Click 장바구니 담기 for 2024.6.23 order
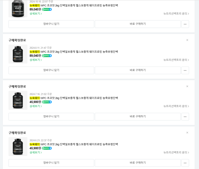Image resolution: width=199 pixels, height=169 pixels. point(51,163)
